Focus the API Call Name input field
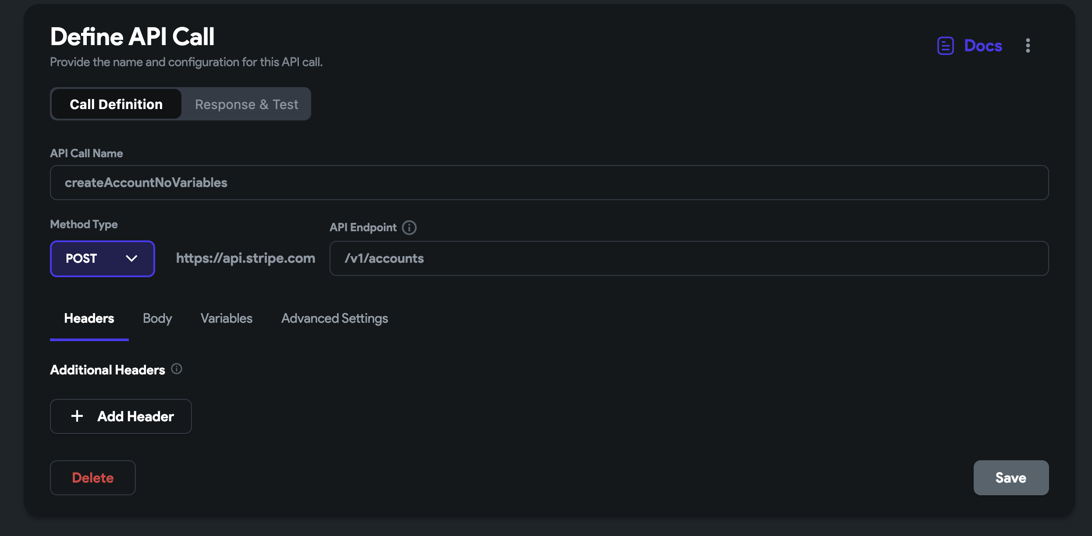Viewport: 1092px width, 536px height. [x=549, y=183]
